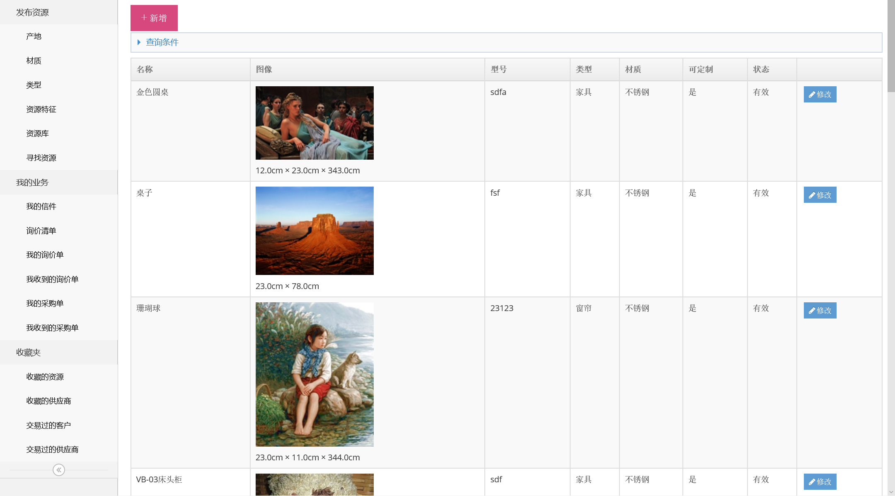Image resolution: width=895 pixels, height=496 pixels.
Task: Click the scrollbar down arrow
Action: tap(891, 492)
